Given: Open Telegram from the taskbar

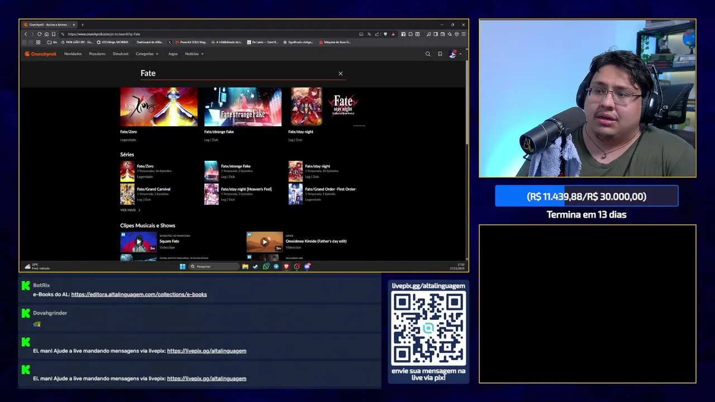Looking at the screenshot, I should tap(276, 266).
